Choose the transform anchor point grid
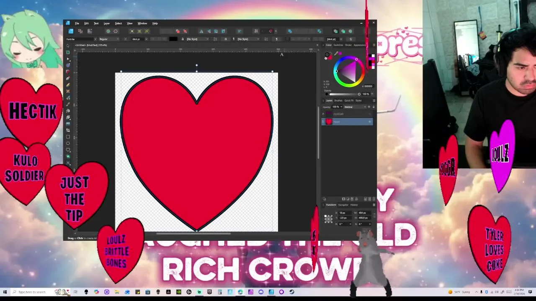This screenshot has width=536, height=301. [328, 218]
